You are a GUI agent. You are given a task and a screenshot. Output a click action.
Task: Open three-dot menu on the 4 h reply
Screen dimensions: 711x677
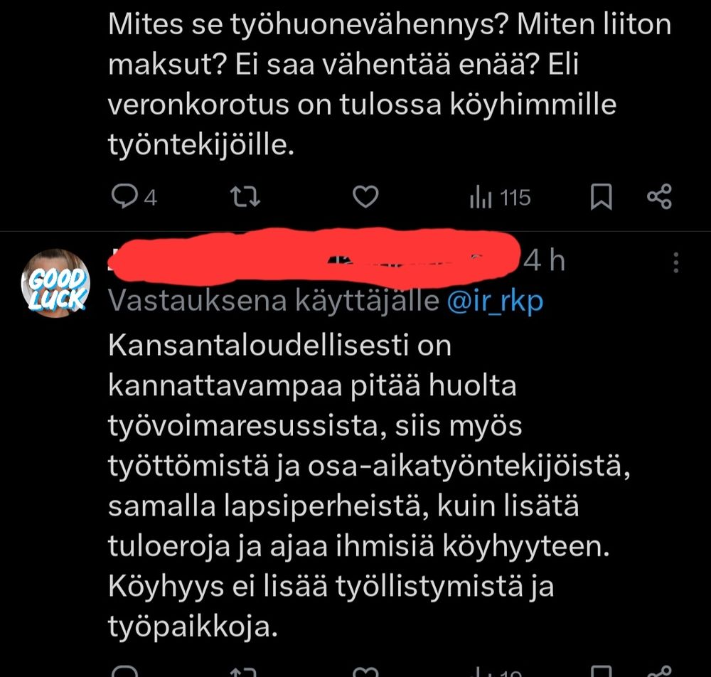[675, 262]
